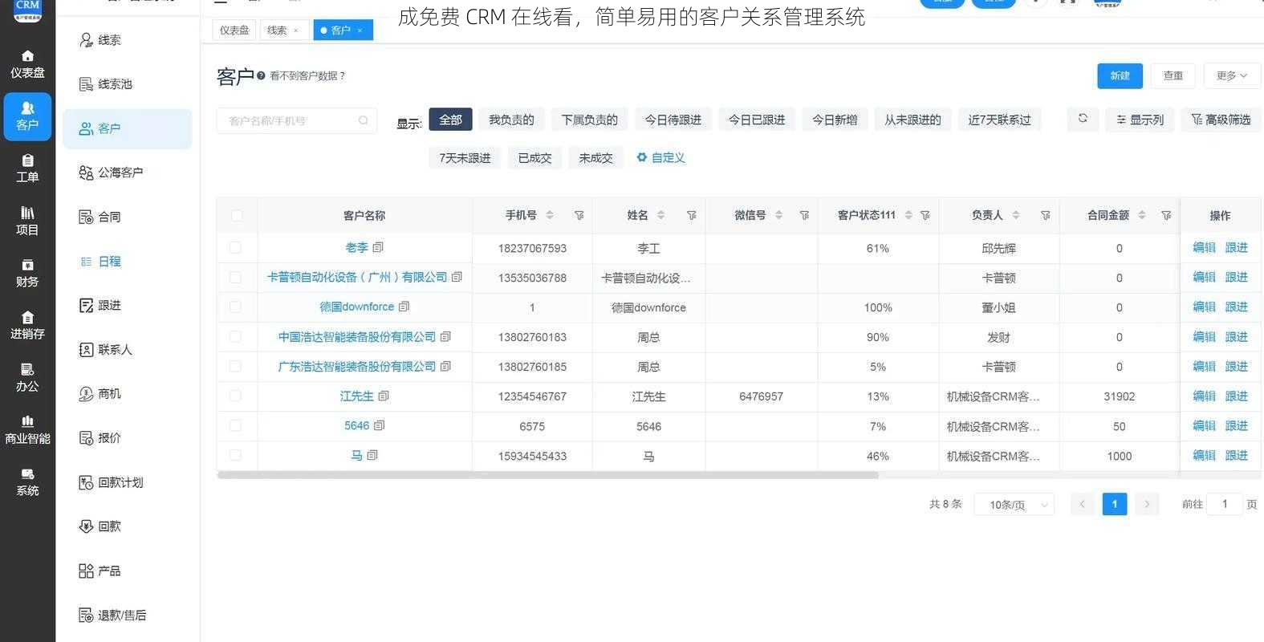Screen dimensions: 1264x642
Task: Open the 显示列 column chooser
Action: (1140, 120)
